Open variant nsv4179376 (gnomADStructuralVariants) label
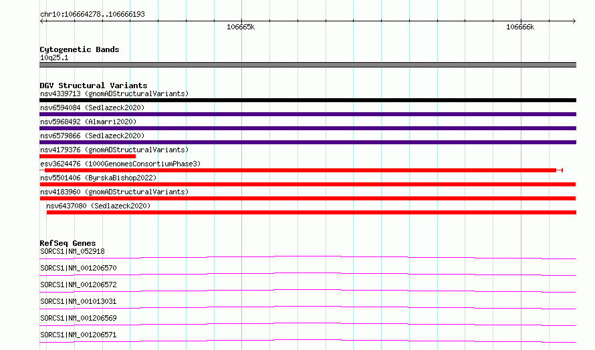Screen dimensions: 595x350 pos(114,150)
